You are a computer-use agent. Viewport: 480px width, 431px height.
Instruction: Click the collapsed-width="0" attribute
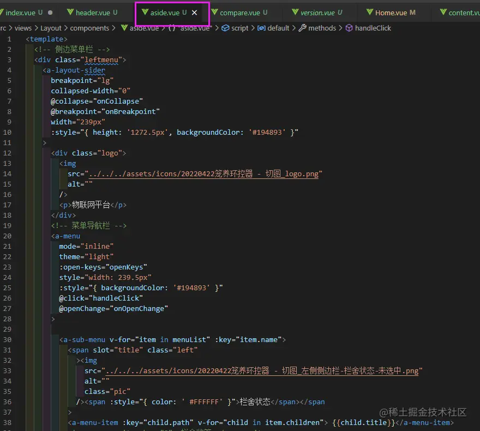coord(91,91)
